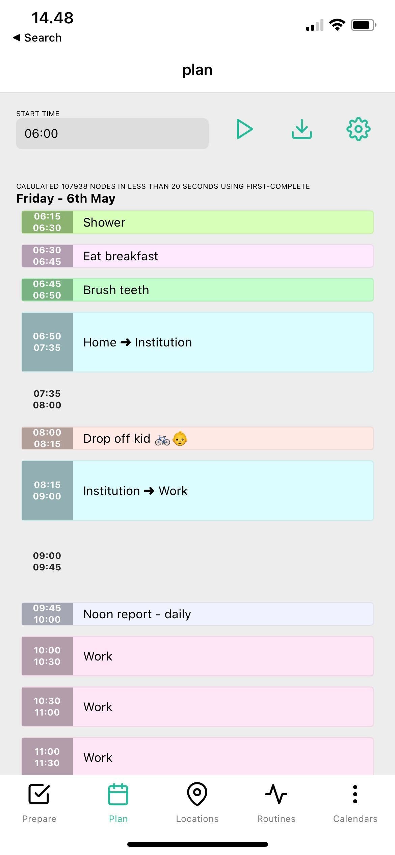Tap the download plan icon
The width and height of the screenshot is (395, 855).
coord(301,129)
